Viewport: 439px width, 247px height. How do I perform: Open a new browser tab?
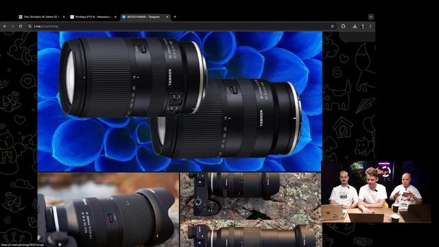(x=175, y=16)
